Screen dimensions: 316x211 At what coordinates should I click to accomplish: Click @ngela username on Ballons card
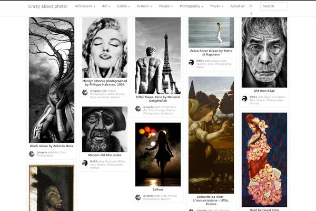pos(149,196)
